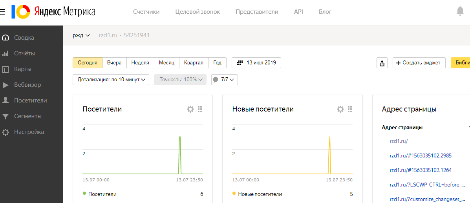
Task: Open Целевой звонок in top navigation
Action: (x=198, y=12)
